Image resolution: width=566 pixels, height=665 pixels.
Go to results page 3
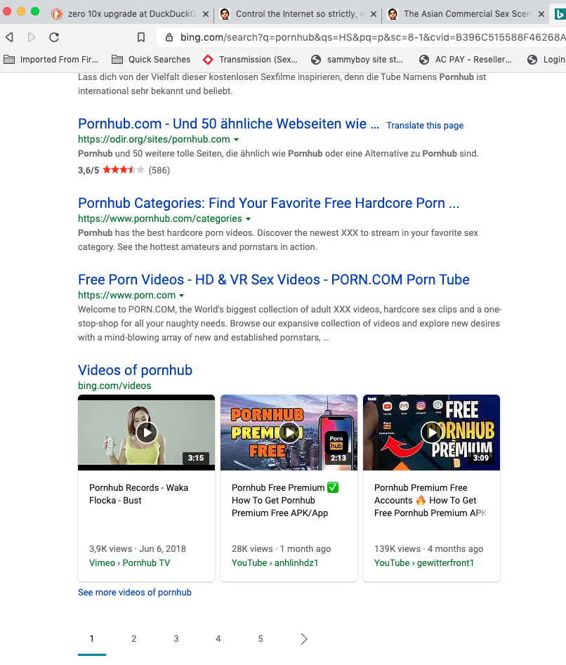[176, 638]
